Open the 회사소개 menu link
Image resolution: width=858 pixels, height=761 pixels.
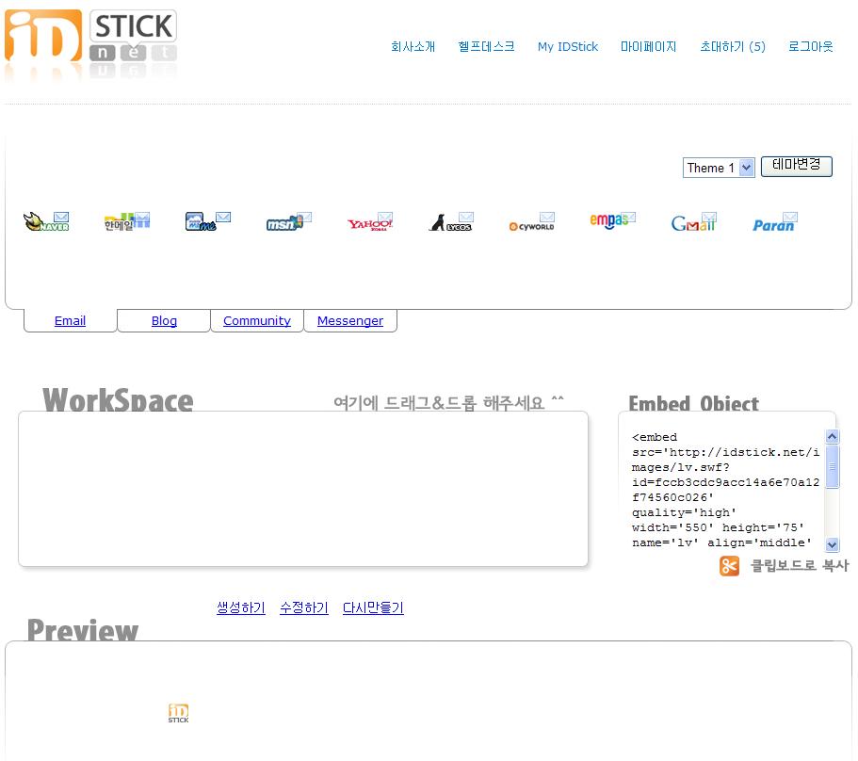click(x=413, y=46)
